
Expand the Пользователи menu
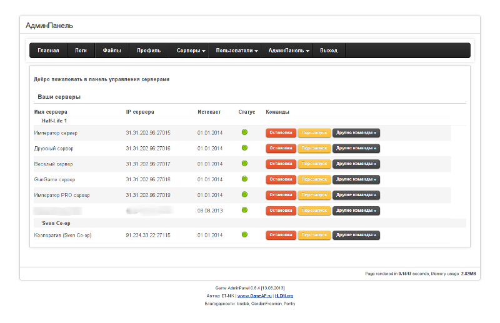click(237, 51)
